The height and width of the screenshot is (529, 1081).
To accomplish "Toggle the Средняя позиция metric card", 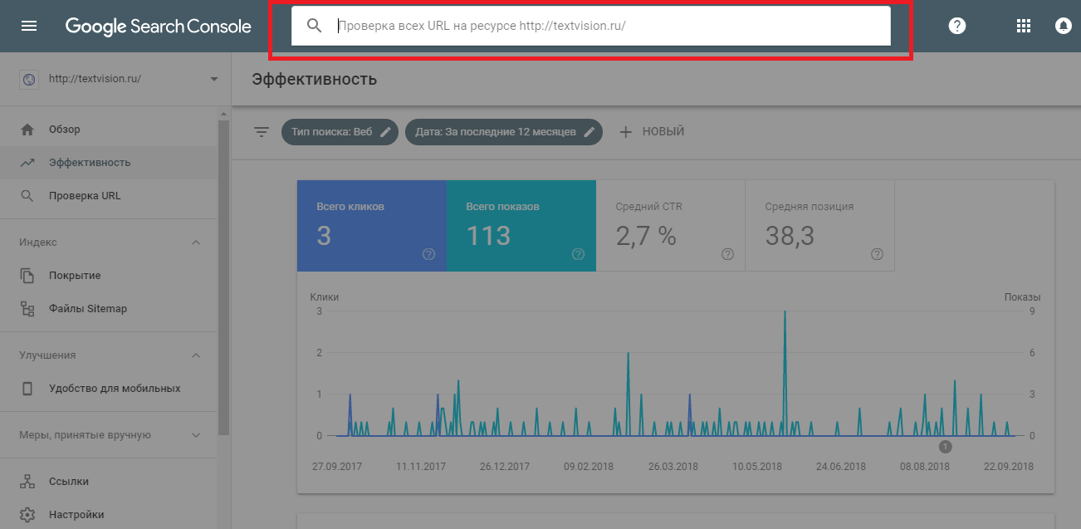I will pyautogui.click(x=819, y=225).
